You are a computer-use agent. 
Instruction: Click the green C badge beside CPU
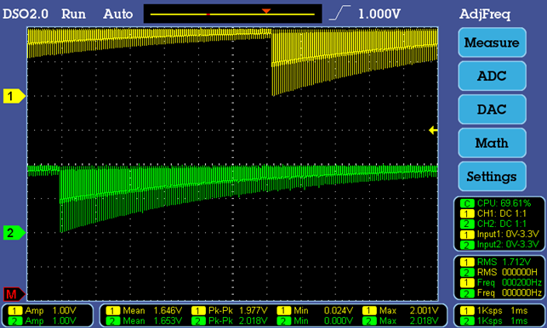[x=467, y=203]
